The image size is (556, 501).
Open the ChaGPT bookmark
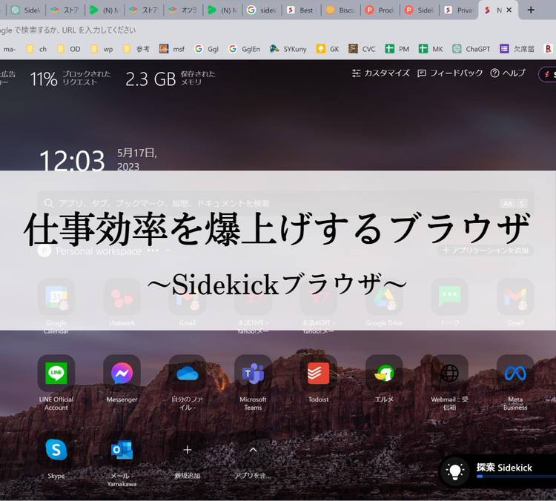pyautogui.click(x=471, y=49)
